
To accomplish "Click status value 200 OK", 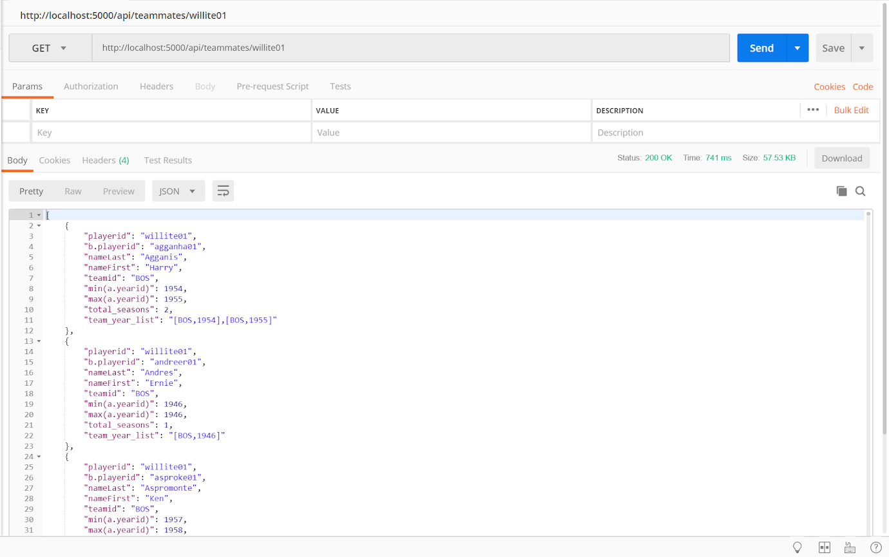I will click(658, 158).
